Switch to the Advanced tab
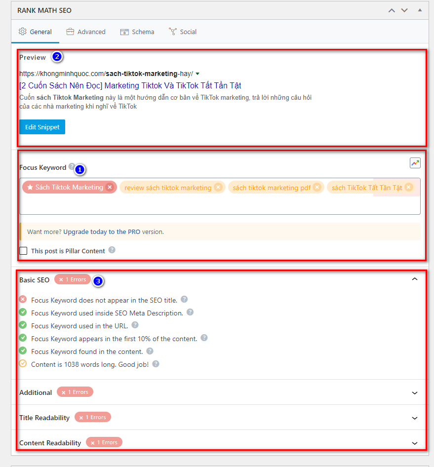The width and height of the screenshot is (434, 467). coord(86,31)
